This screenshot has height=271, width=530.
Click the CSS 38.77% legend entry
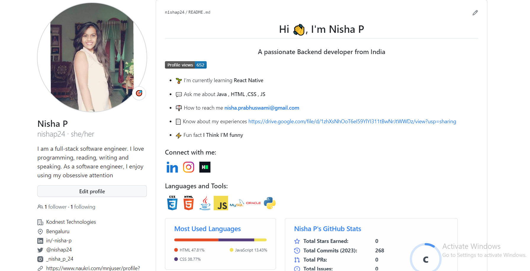tap(187, 259)
